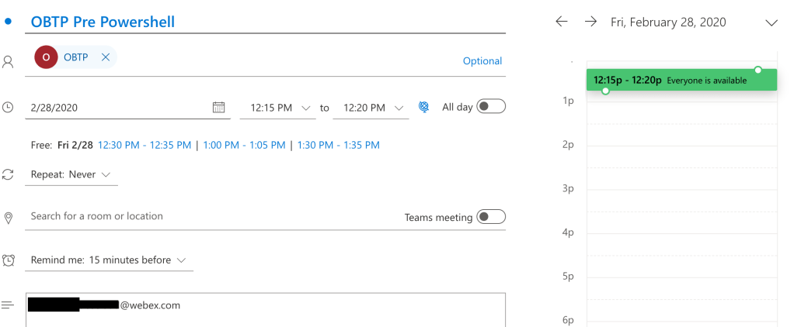
Task: Open the Remind me 15 minutes dropdown
Action: coord(109,260)
